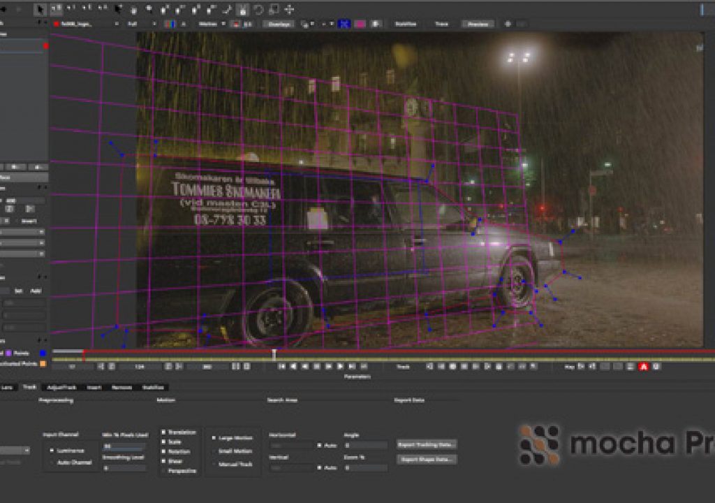Click the RGB channels icon in view bar
The image size is (715, 503).
click(170, 24)
